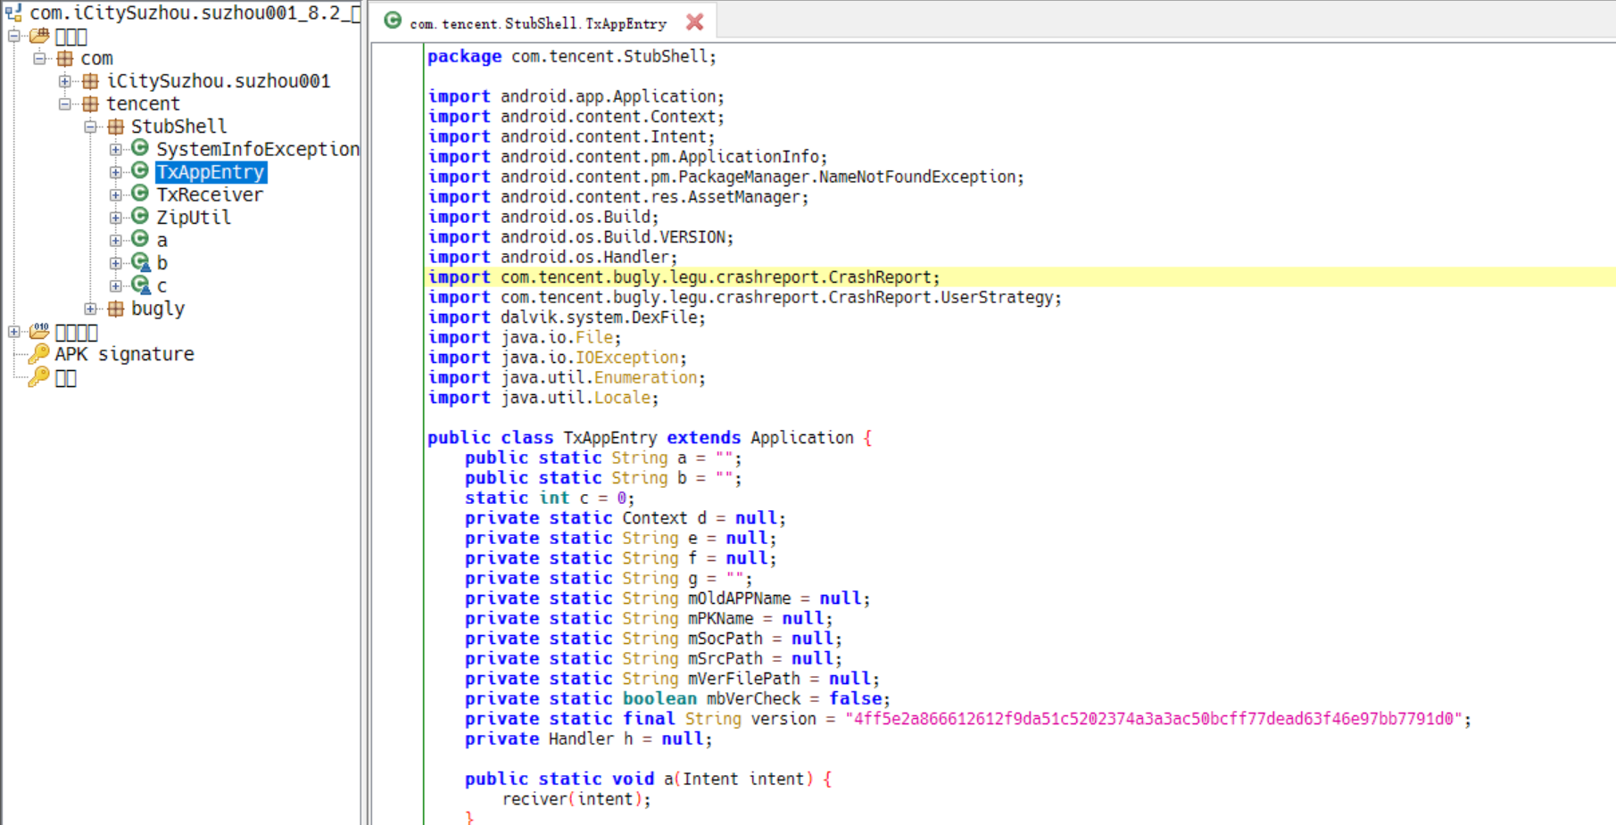Collapse the source code folder node
The height and width of the screenshot is (825, 1616).
click(x=14, y=36)
